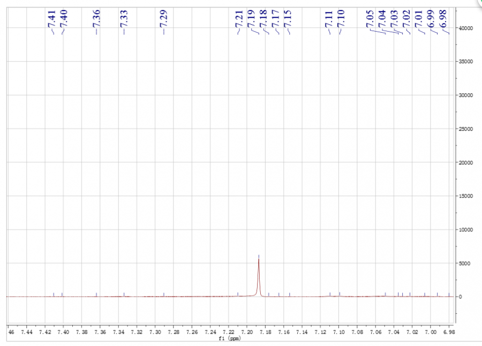The height and width of the screenshot is (346, 482).
Task: Click the blue peak label 7.36
Action: 96,19
